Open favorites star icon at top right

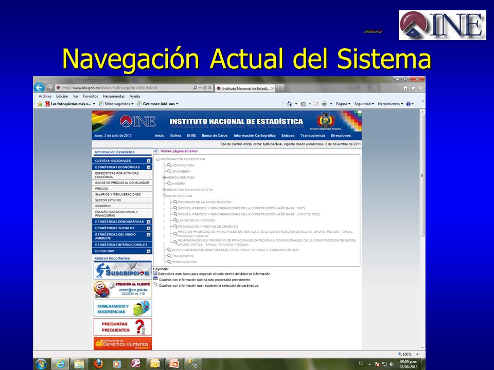tap(413, 88)
